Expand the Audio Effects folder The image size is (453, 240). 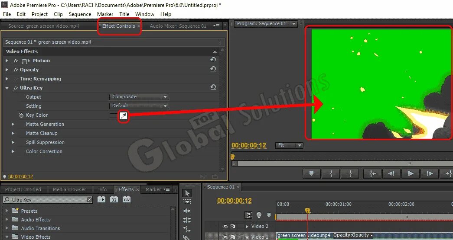7,220
